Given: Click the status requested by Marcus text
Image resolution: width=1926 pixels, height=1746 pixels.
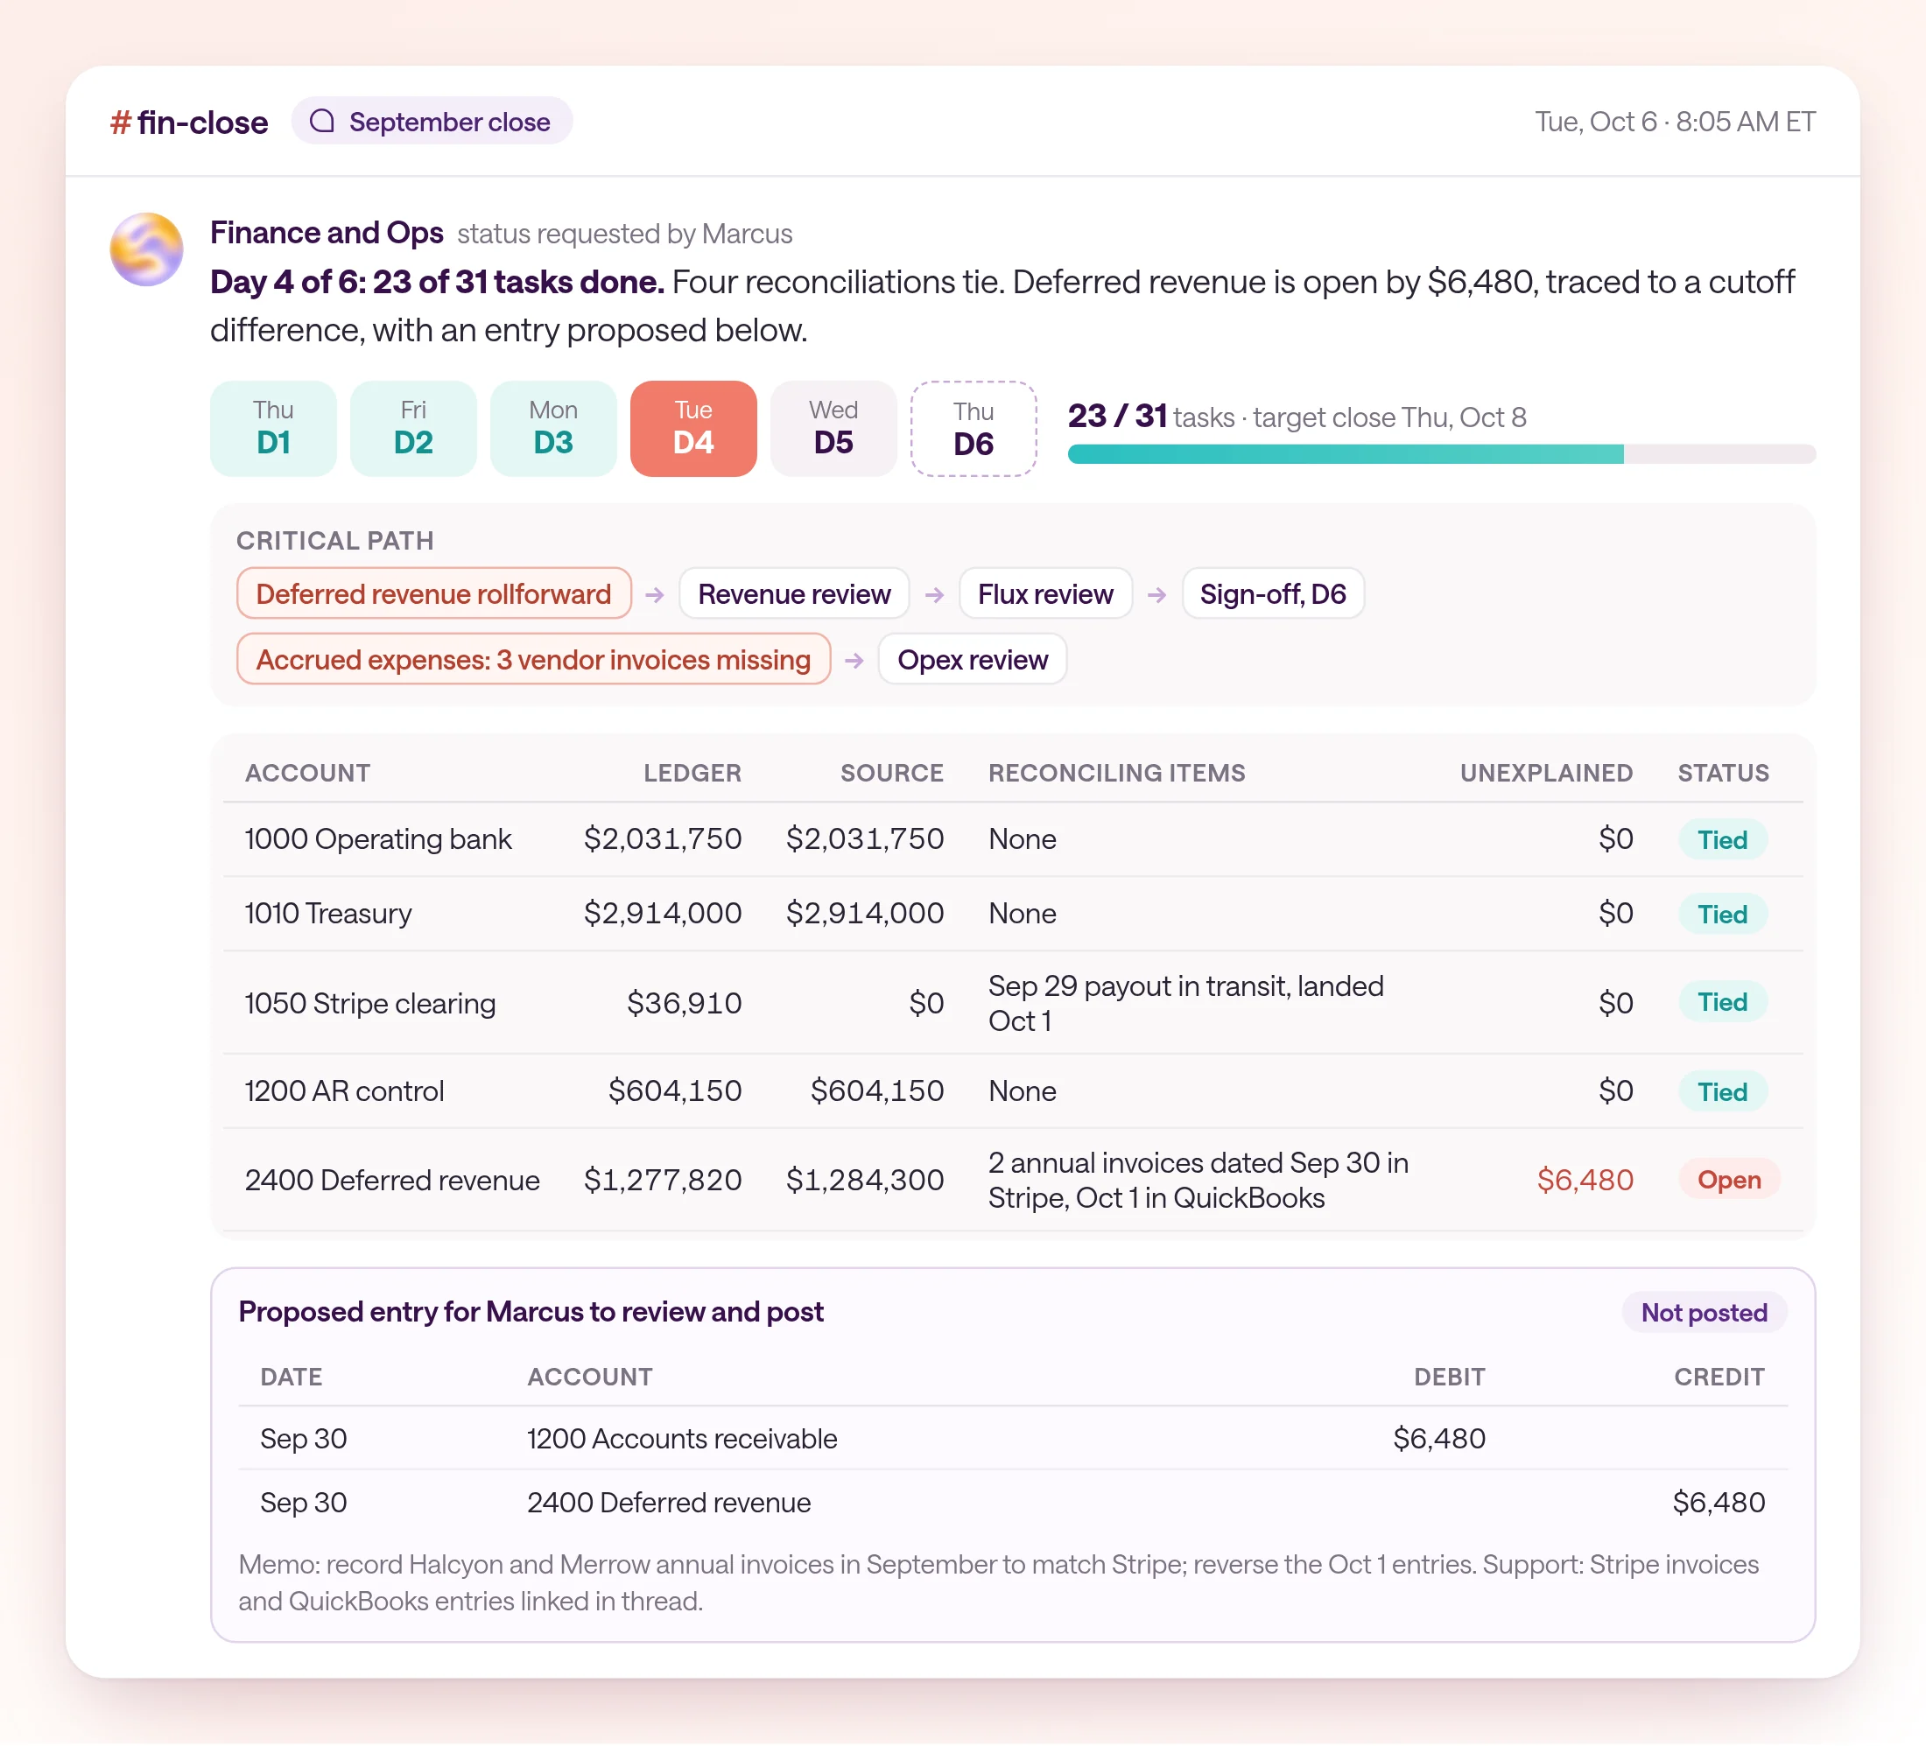Looking at the screenshot, I should click(625, 233).
